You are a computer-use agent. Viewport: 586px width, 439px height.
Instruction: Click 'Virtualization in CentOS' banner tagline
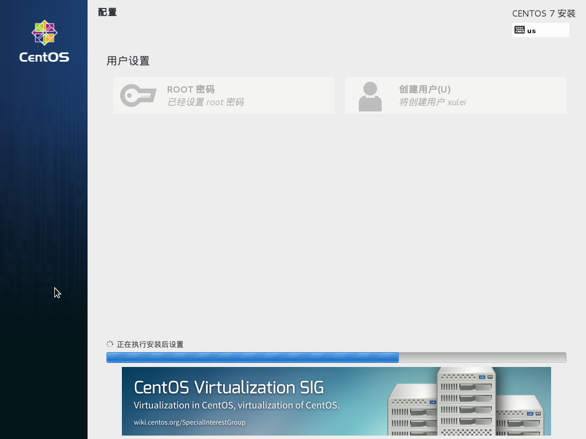click(236, 405)
